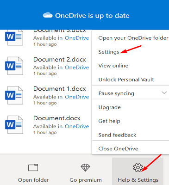Image resolution: width=169 pixels, height=185 pixels.
Task: Click the Document 1.docx file name
Action: (x=60, y=89)
